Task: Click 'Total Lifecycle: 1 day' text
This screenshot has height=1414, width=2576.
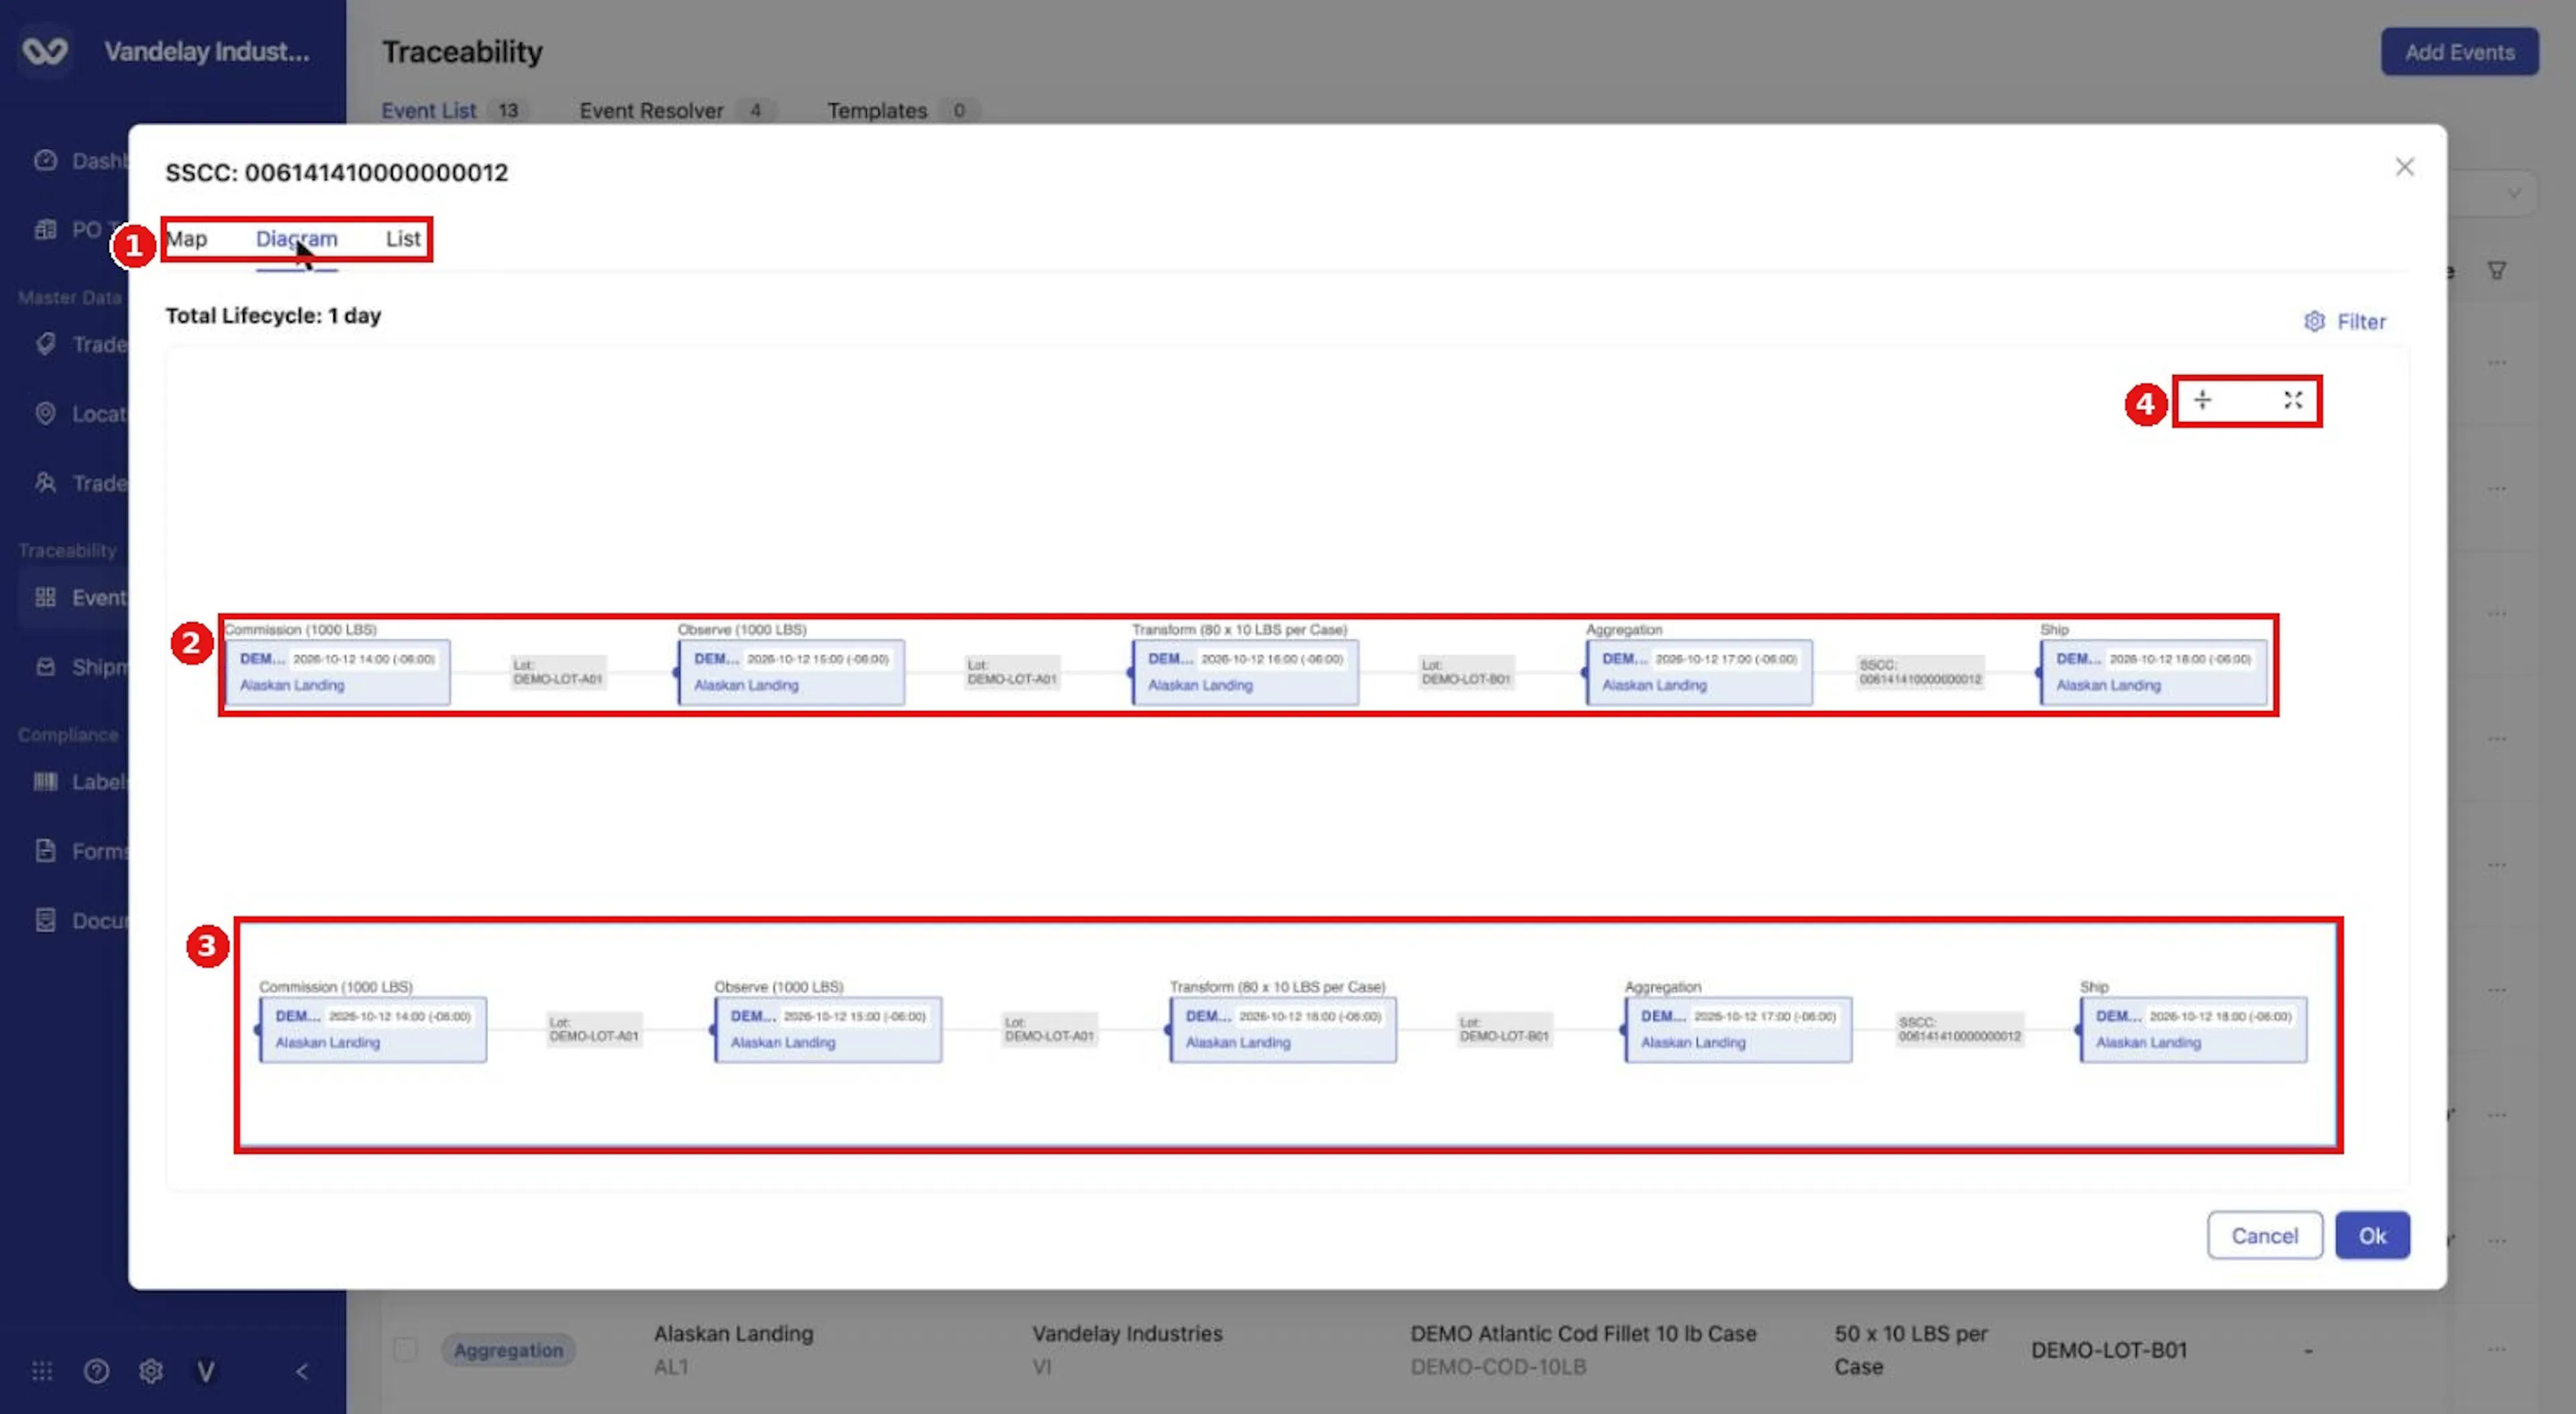Action: 273,315
